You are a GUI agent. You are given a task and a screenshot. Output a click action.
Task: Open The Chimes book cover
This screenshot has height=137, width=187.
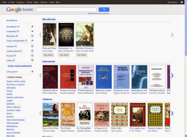tap(68, 115)
